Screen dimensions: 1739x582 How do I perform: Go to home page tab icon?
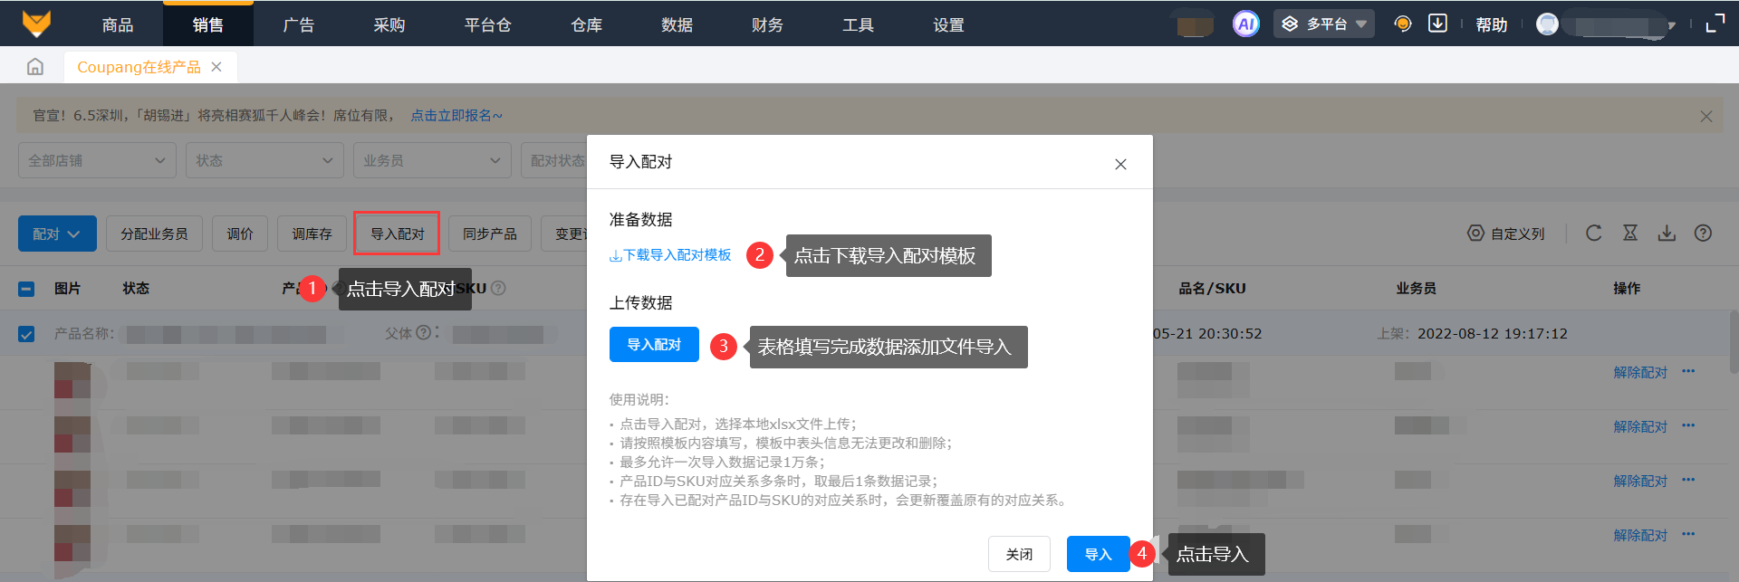pyautogui.click(x=35, y=67)
